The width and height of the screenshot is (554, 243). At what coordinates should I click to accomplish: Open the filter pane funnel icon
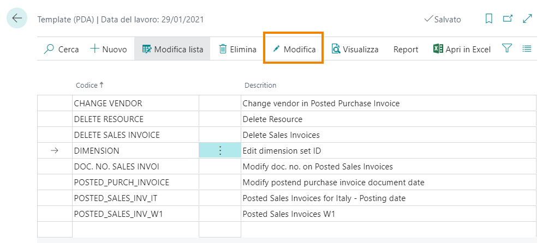tap(507, 49)
